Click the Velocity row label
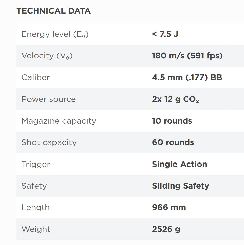 (47, 56)
